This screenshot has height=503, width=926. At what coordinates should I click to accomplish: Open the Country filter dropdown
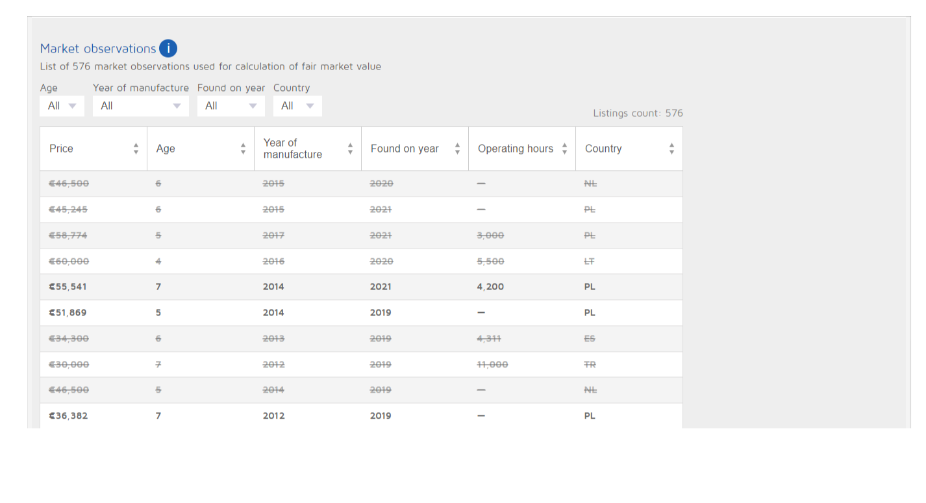(x=297, y=106)
